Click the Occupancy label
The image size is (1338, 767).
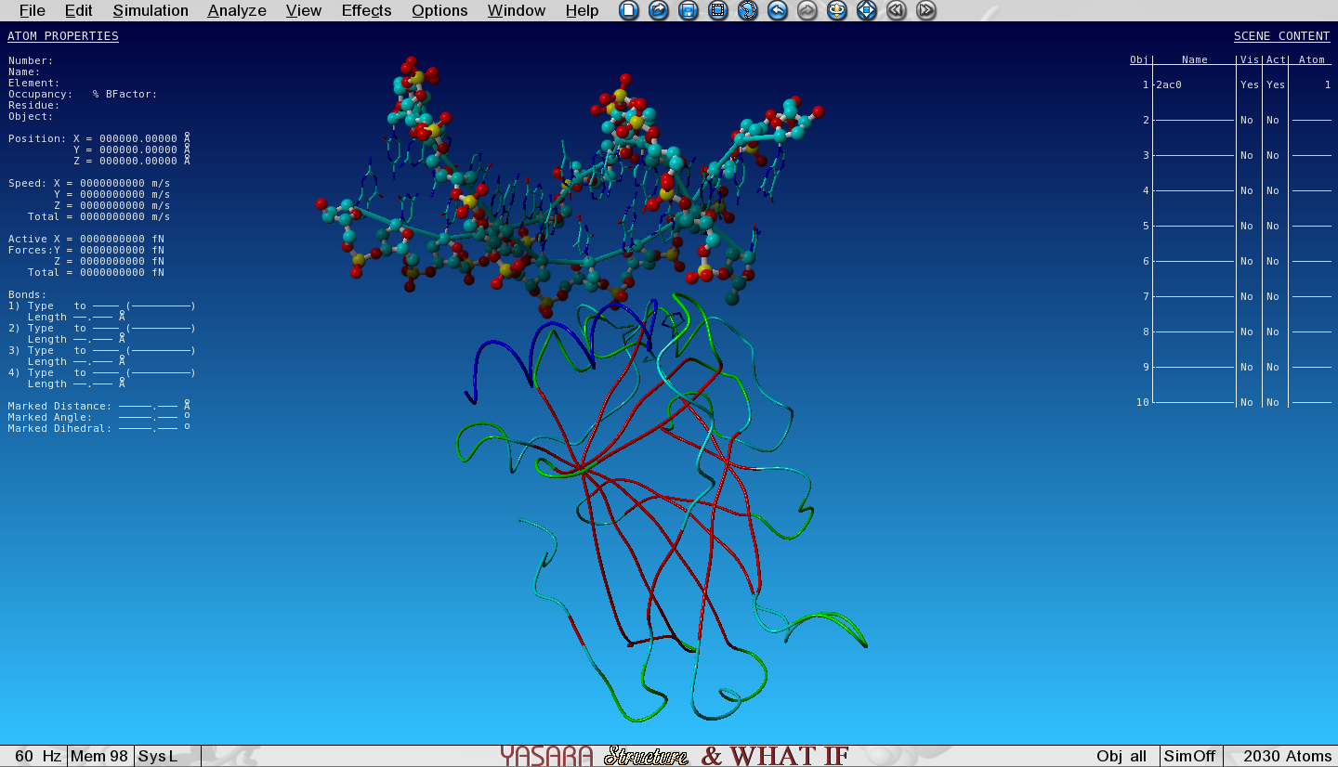pyautogui.click(x=40, y=94)
